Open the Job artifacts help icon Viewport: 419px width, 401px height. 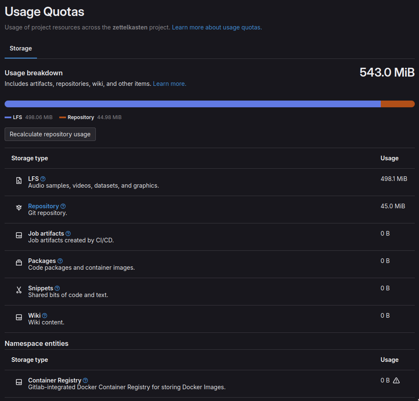(68, 234)
